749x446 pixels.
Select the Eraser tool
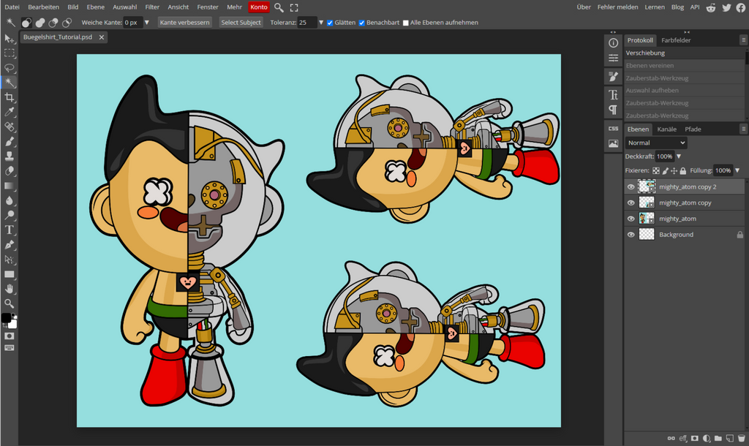click(9, 171)
